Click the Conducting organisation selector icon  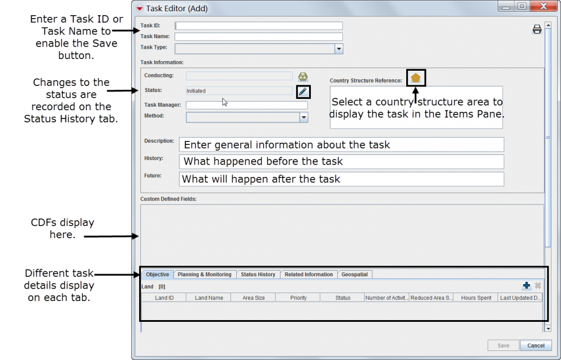coord(303,76)
